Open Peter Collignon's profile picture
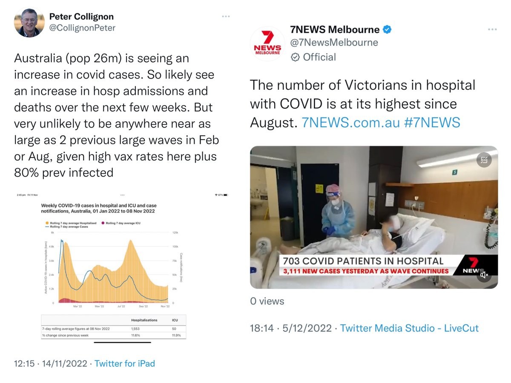This screenshot has width=511, height=383. [x=29, y=23]
